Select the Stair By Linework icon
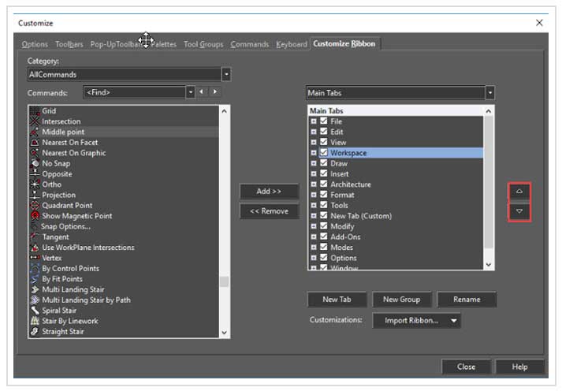This screenshot has height=391, width=562. [35, 321]
